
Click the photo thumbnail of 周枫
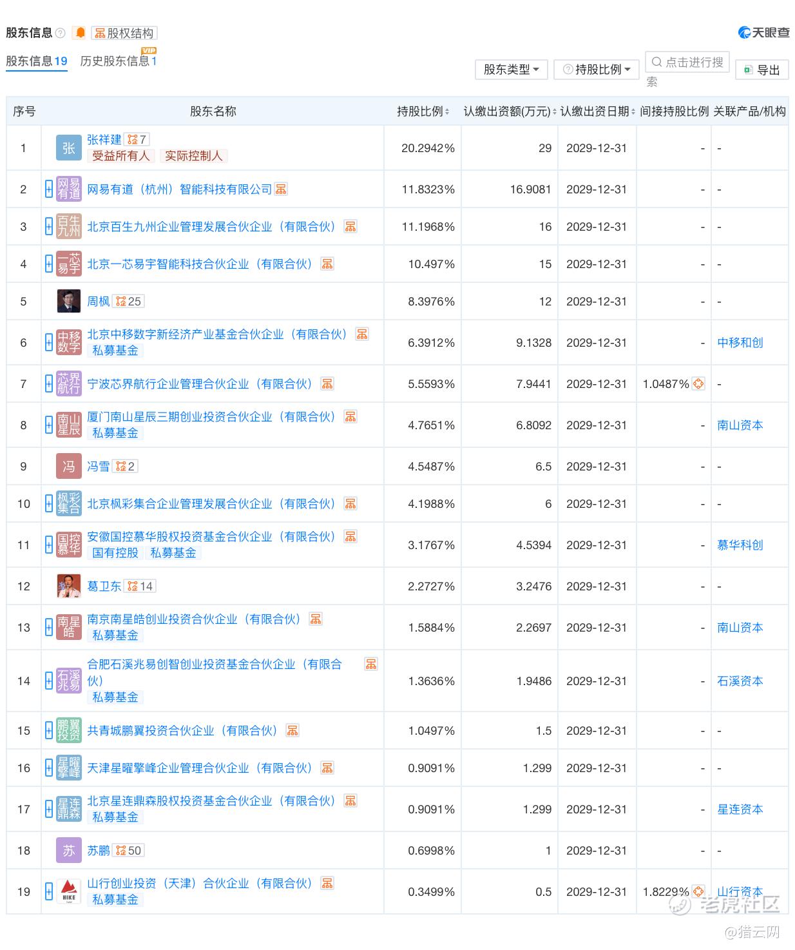69,302
